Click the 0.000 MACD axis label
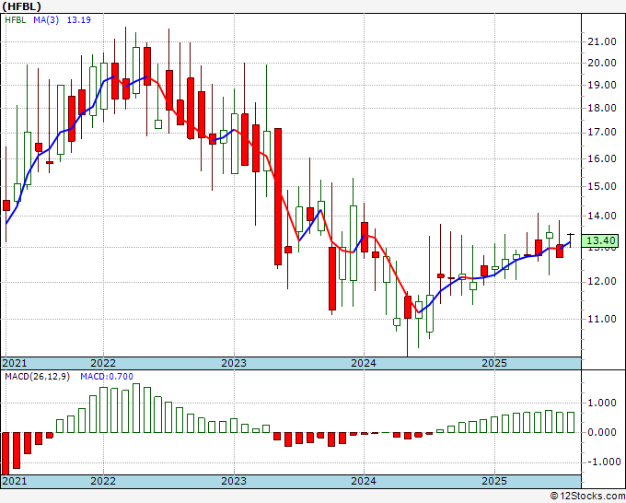The image size is (626, 503). pyautogui.click(x=602, y=432)
